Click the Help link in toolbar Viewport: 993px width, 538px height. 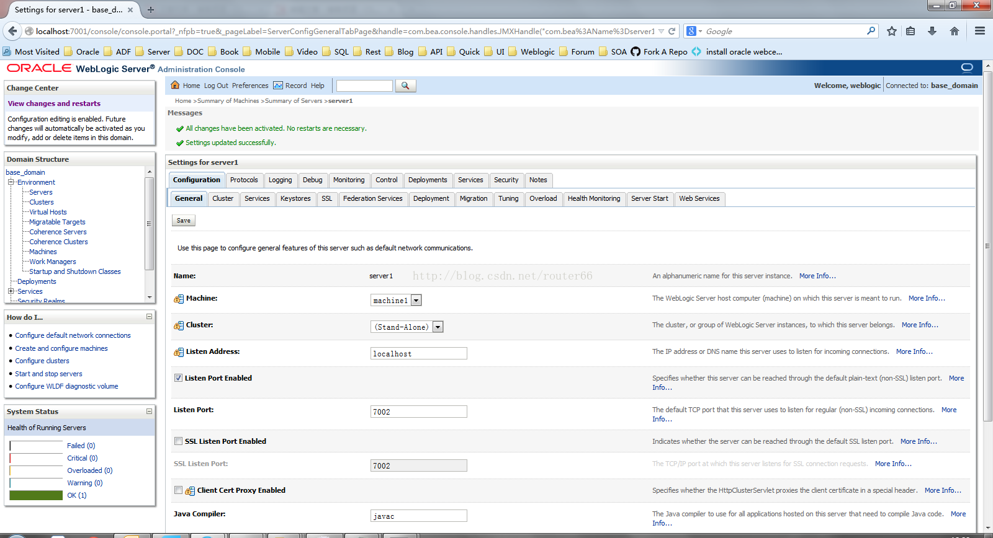tap(318, 86)
